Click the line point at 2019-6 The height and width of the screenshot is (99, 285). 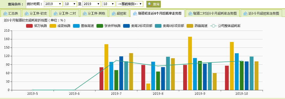click(x=75, y=90)
